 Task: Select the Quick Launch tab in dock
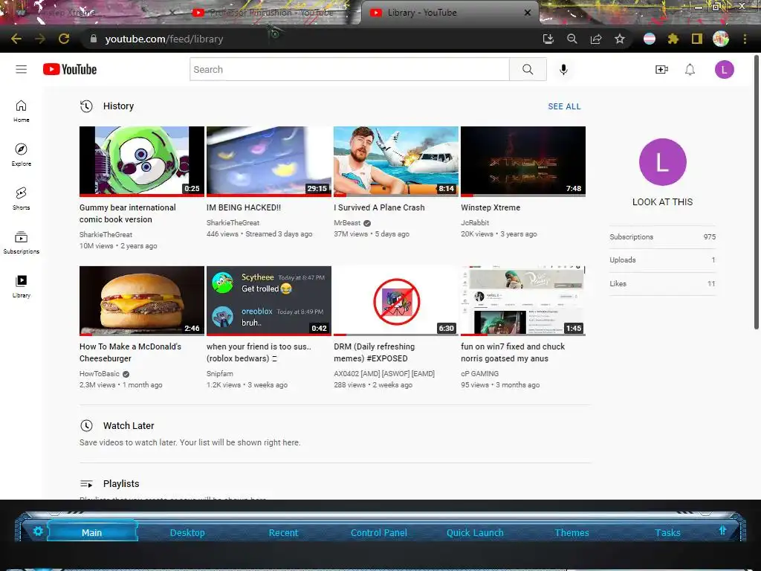click(475, 532)
